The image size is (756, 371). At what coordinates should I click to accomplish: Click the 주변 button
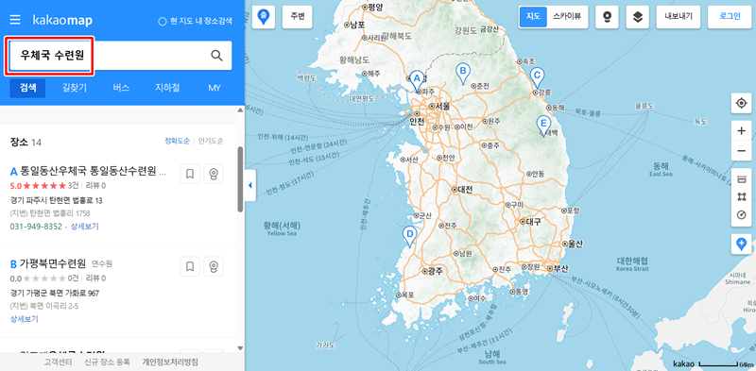[x=298, y=17]
